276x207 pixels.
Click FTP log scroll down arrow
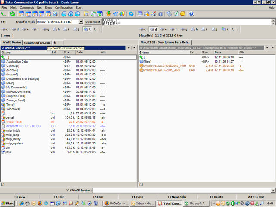click(273, 24)
